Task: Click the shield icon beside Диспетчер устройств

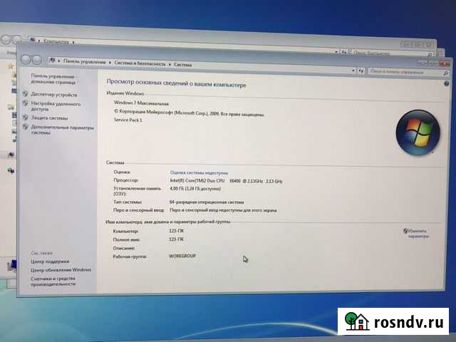Action: tap(26, 94)
